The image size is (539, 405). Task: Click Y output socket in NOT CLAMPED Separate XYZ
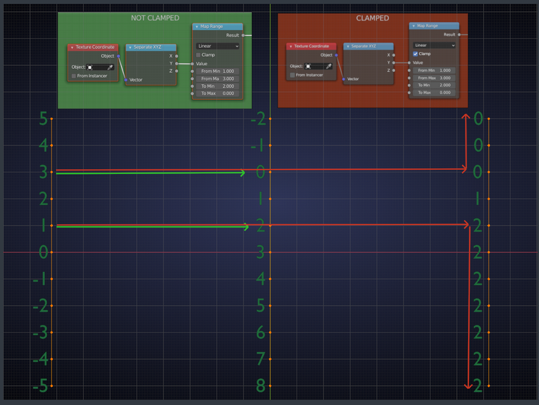[x=177, y=63]
